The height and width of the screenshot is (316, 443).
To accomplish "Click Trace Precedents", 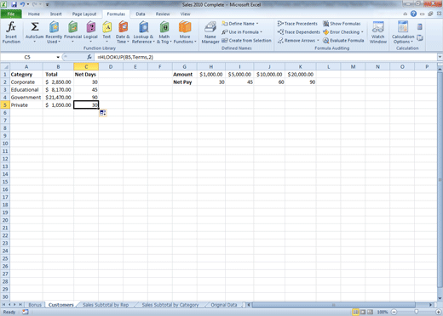I will [x=297, y=24].
